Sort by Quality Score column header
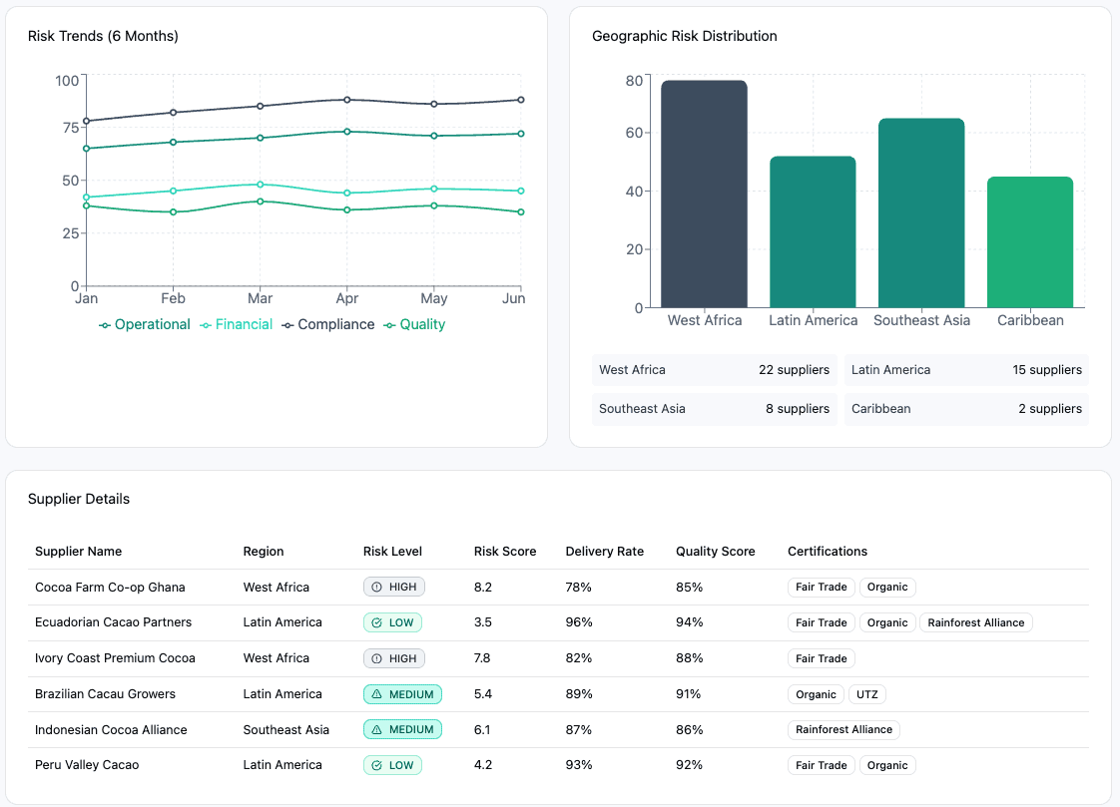The width and height of the screenshot is (1120, 807). [715, 552]
